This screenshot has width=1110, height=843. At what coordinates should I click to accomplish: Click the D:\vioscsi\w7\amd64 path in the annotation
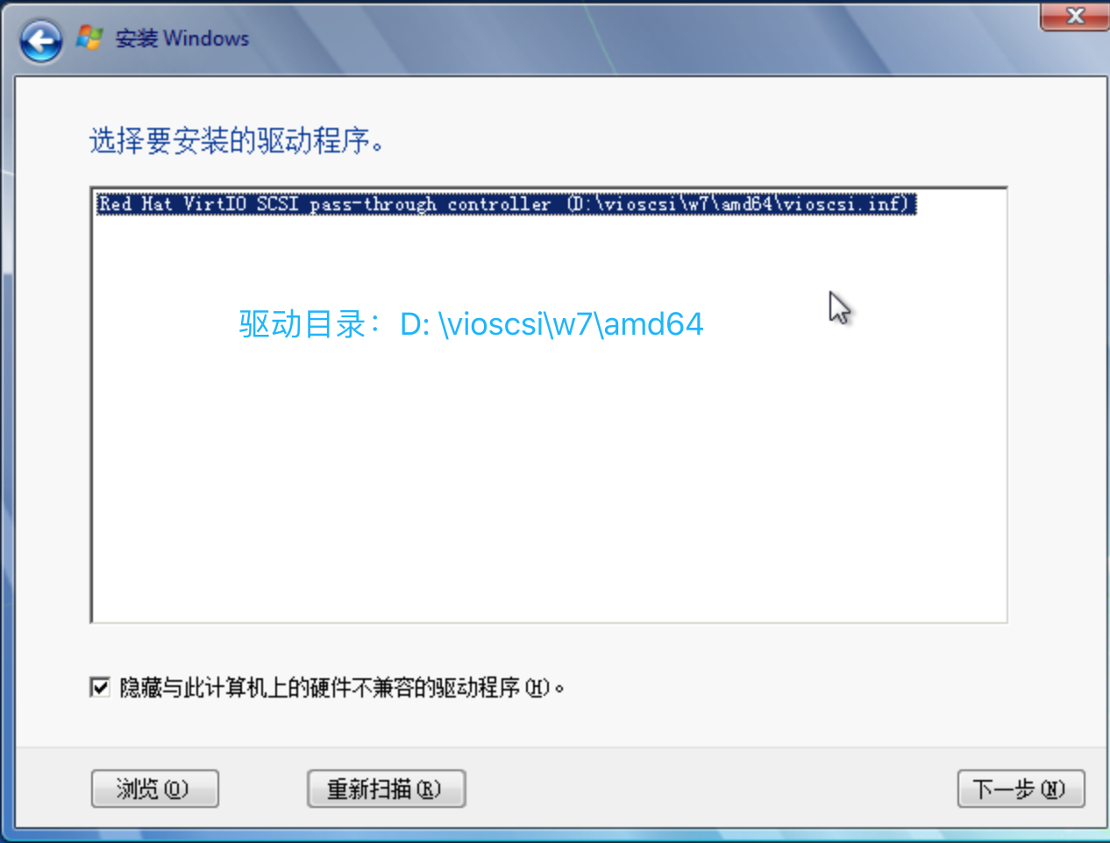pyautogui.click(x=551, y=324)
